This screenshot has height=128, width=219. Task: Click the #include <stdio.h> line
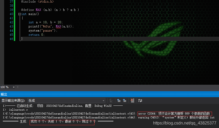click(37, 2)
